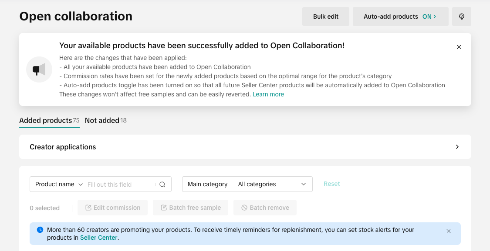Image resolution: width=490 pixels, height=251 pixels.
Task: Open the Product name filter dropdown
Action: point(59,184)
